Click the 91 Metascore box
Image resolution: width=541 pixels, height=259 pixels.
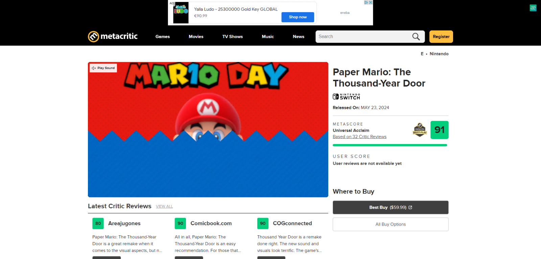coord(440,130)
